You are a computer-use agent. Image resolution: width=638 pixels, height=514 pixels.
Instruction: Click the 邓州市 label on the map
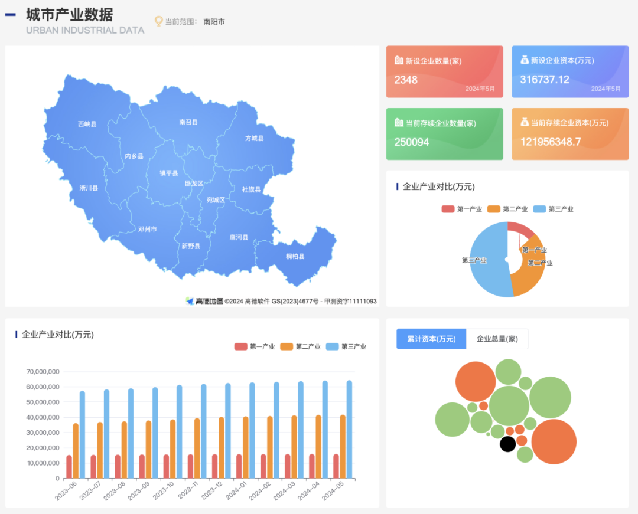[x=147, y=229]
